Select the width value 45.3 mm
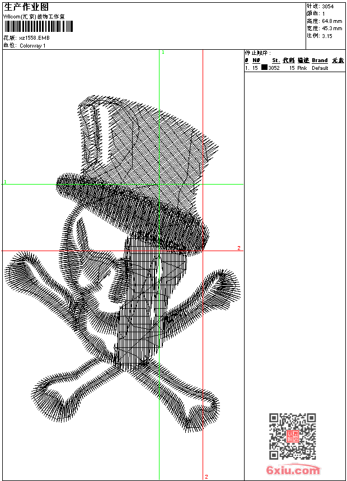The width and height of the screenshot is (347, 481). click(x=332, y=29)
